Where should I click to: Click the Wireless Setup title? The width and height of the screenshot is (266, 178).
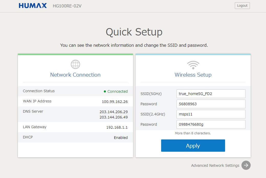pyautogui.click(x=193, y=75)
